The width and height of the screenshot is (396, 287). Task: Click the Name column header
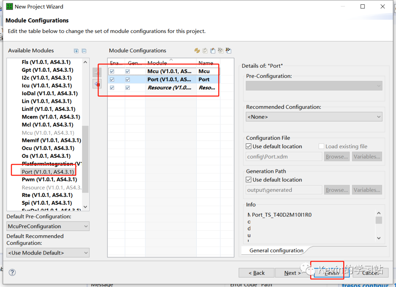coord(208,63)
